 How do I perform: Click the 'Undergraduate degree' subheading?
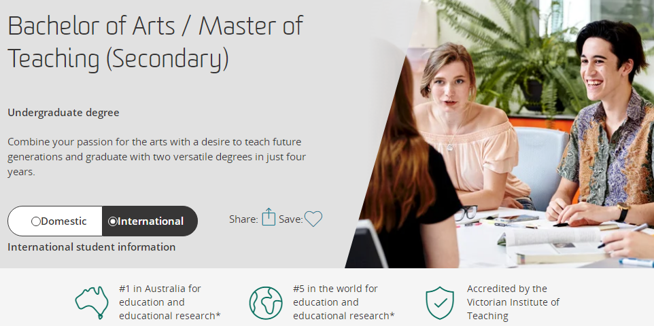[x=63, y=113]
